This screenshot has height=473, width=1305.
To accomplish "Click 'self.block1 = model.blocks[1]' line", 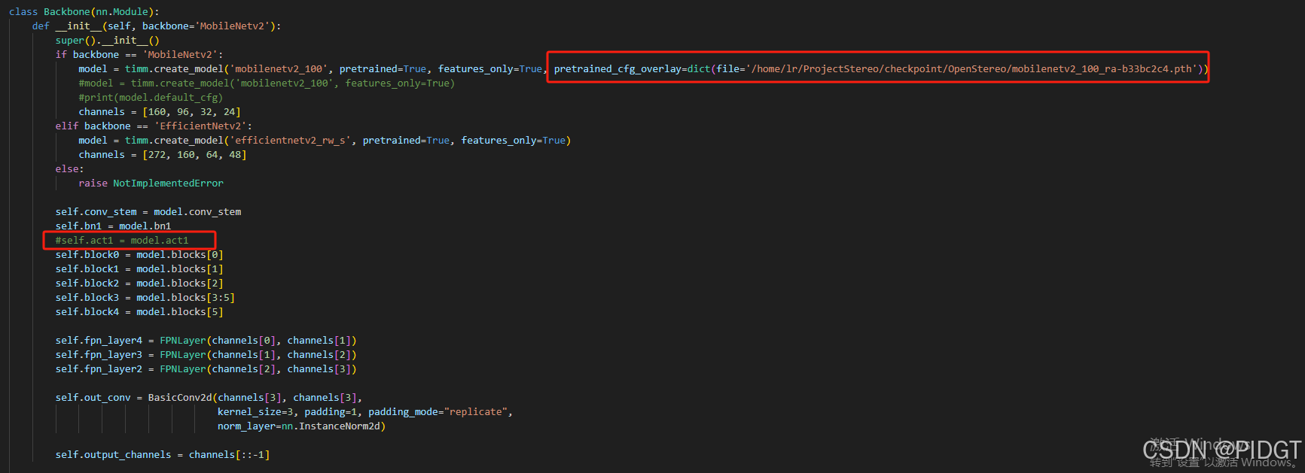I will pos(139,268).
